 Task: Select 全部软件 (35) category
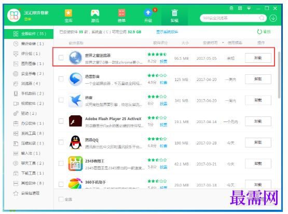[x=29, y=34]
